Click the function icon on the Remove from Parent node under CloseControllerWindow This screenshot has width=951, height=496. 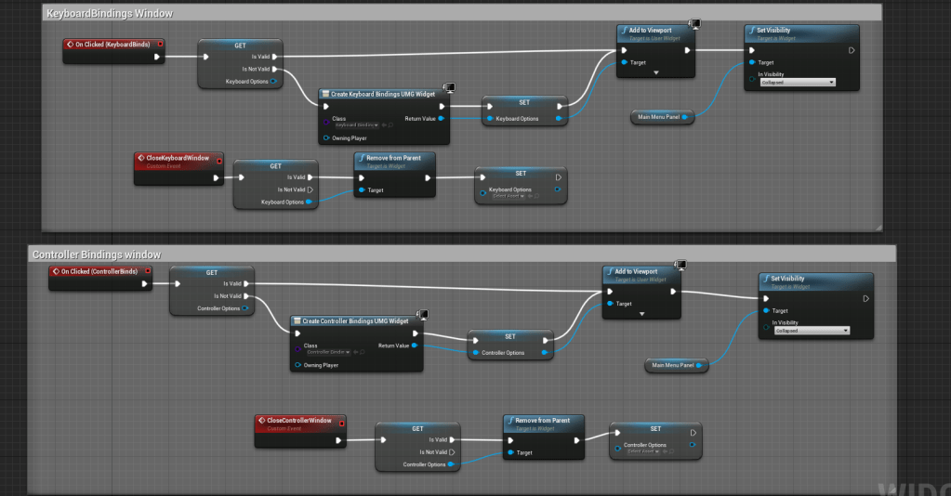[x=511, y=421]
